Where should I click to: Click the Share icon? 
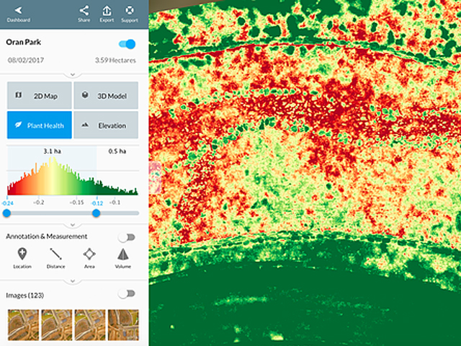click(84, 13)
